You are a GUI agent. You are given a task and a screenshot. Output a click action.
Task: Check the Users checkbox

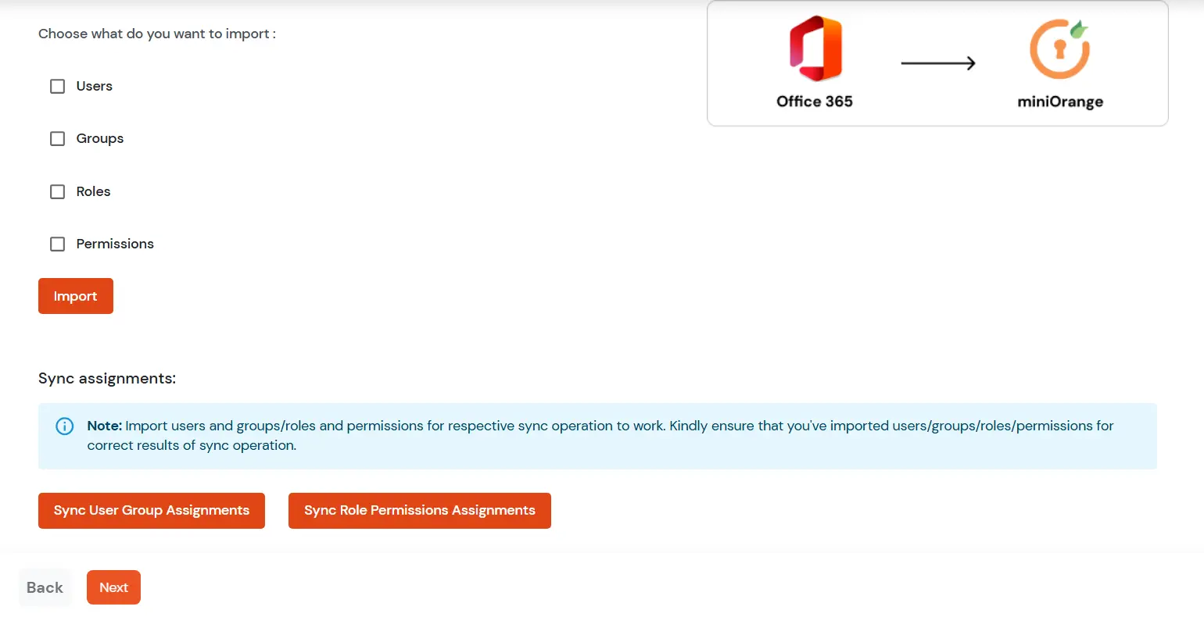[x=58, y=86]
